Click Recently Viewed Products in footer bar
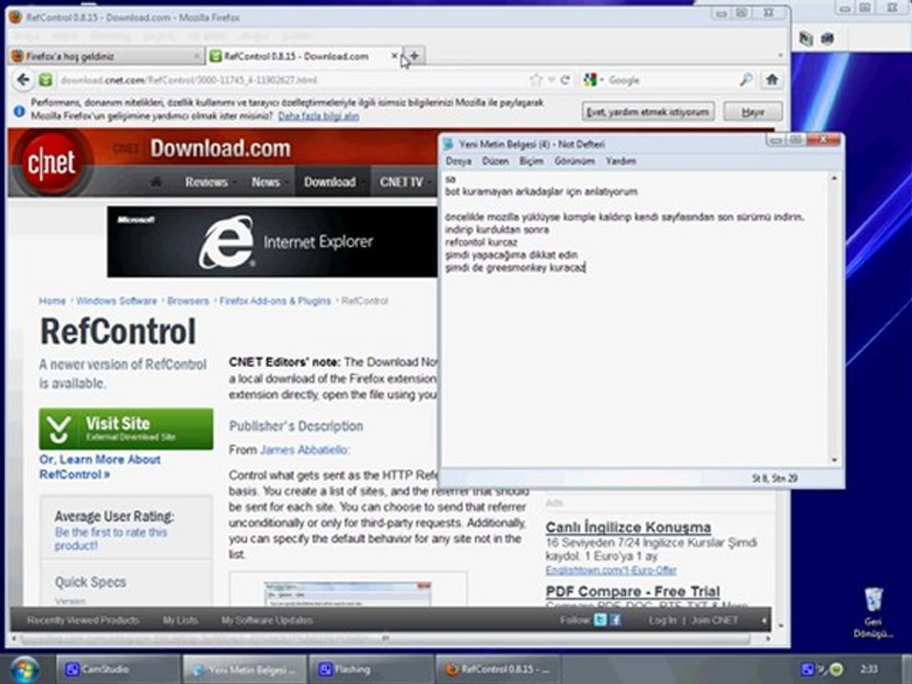 [x=83, y=620]
